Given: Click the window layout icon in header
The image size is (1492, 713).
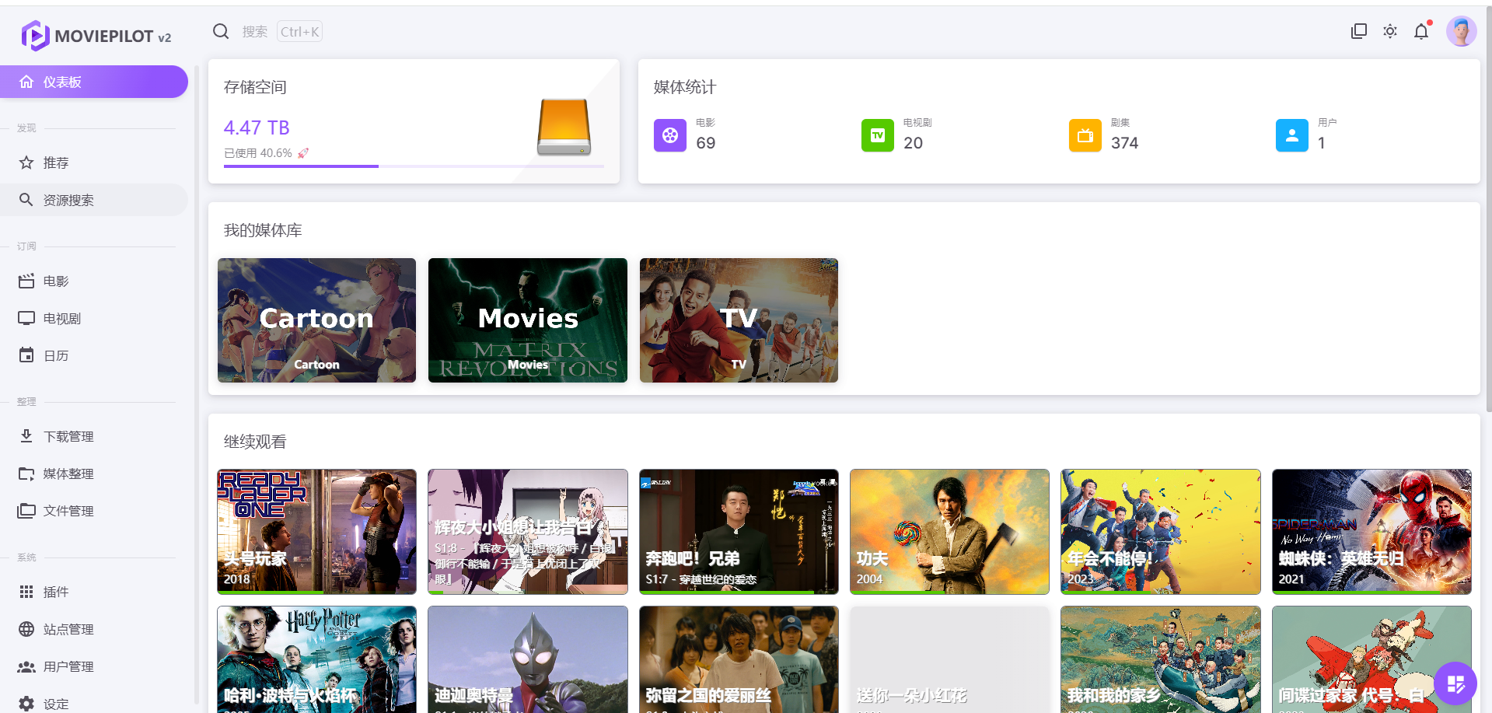Looking at the screenshot, I should [x=1359, y=31].
